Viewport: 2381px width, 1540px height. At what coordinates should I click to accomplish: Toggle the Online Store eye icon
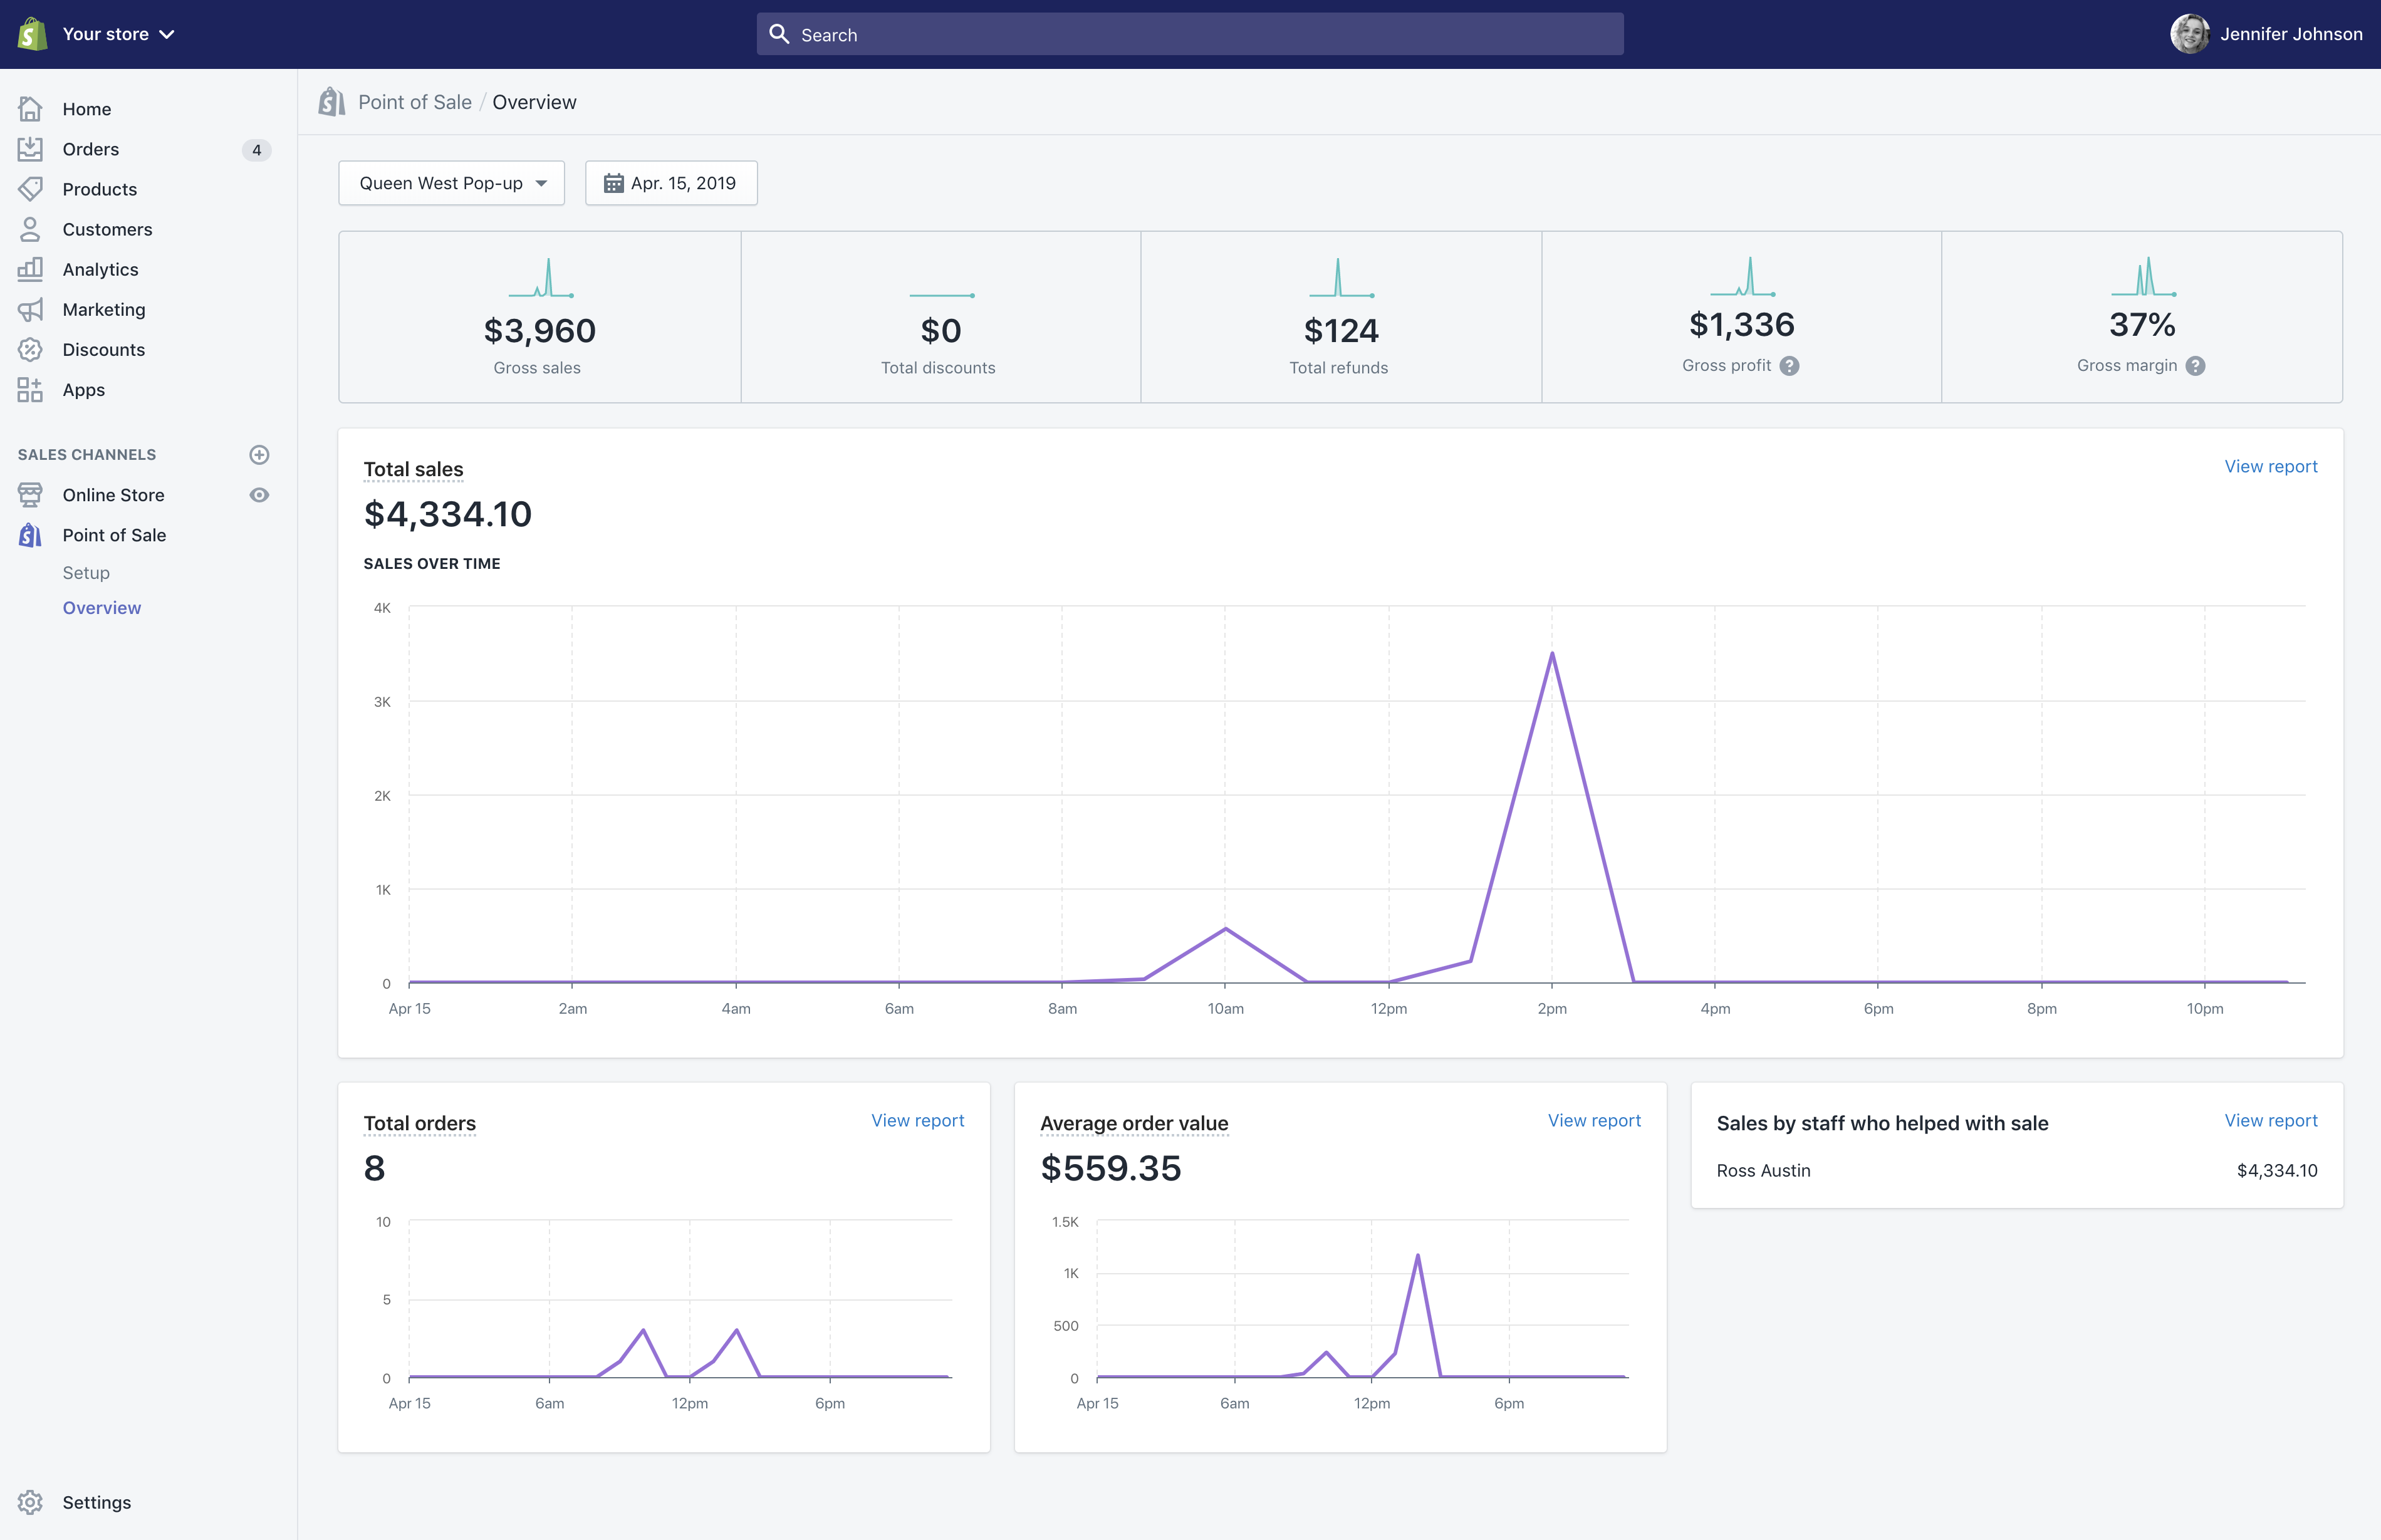(x=259, y=495)
